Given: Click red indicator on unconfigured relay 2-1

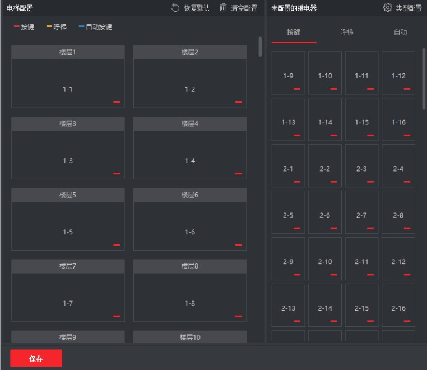Looking at the screenshot, I should click(297, 182).
